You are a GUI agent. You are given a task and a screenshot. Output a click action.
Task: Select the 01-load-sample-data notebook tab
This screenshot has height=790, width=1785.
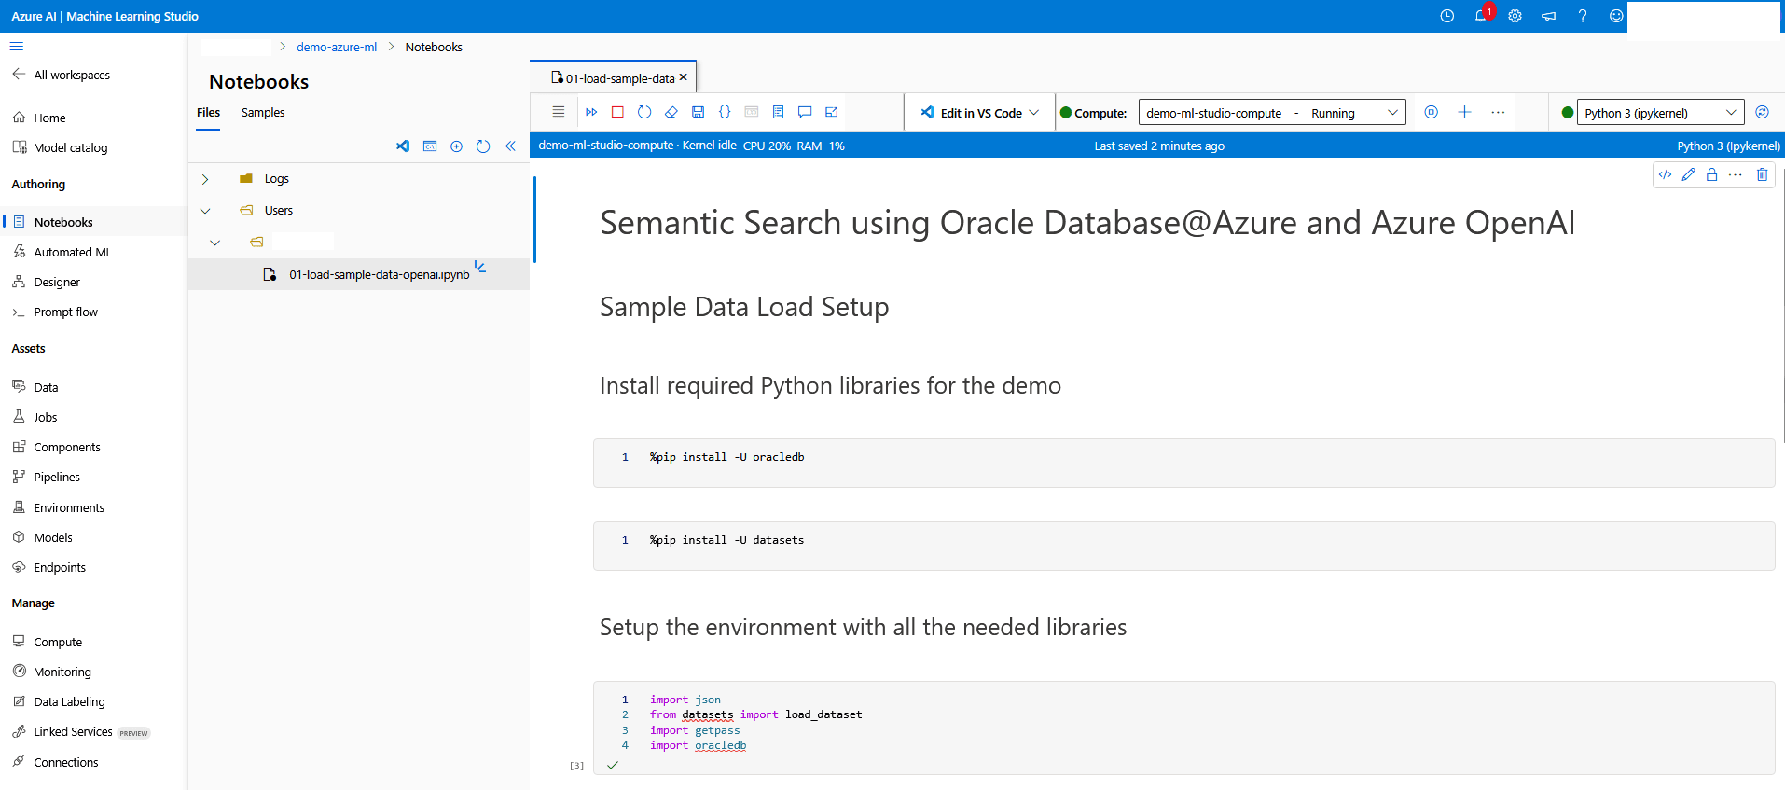(x=613, y=78)
